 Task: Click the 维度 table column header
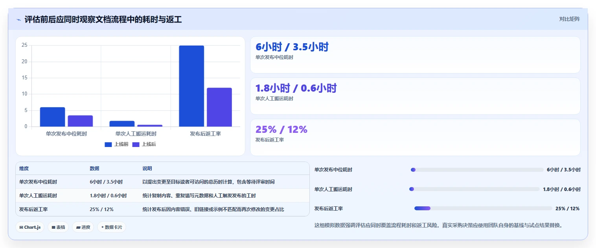[24, 169]
